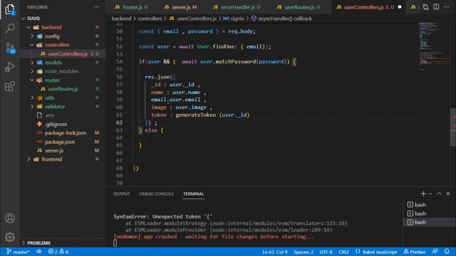Switch to Footer.js tab
This screenshot has width=456, height=256.
pos(131,7)
